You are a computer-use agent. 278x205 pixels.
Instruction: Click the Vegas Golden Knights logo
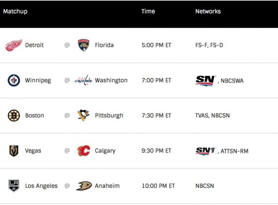[x=13, y=151]
